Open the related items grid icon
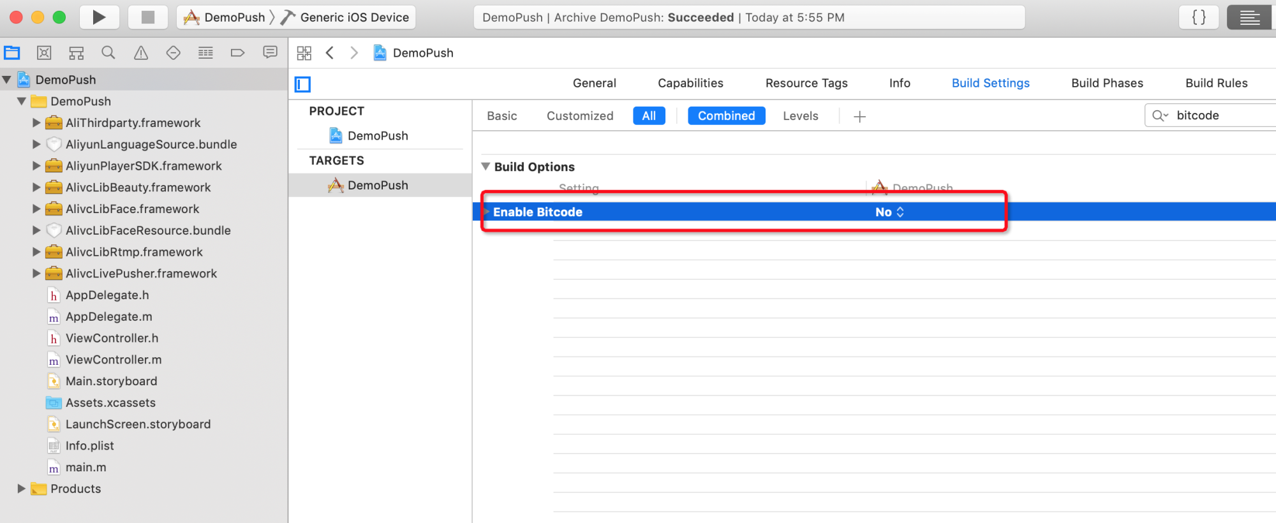 click(304, 53)
